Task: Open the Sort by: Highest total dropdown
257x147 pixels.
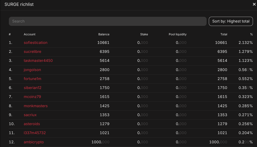Action: tap(231, 21)
